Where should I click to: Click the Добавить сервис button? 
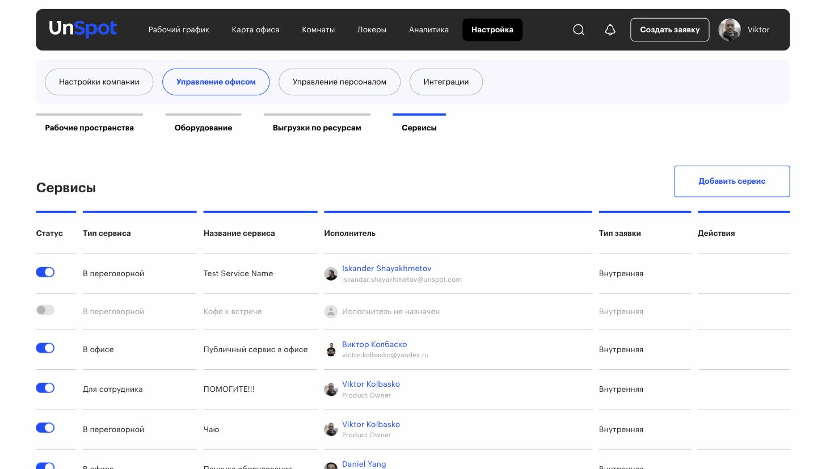(732, 181)
